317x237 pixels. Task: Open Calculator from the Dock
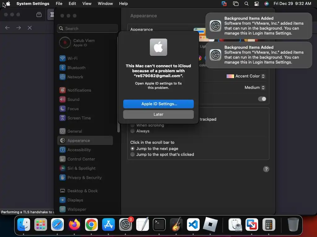pyautogui.click(x=269, y=225)
